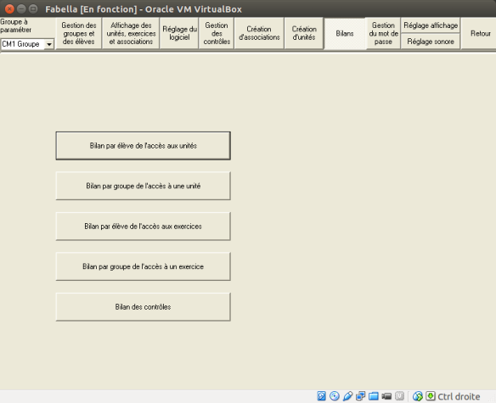Image resolution: width=496 pixels, height=403 pixels.
Task: Click the network adapters icon in status bar
Action: coord(360,396)
